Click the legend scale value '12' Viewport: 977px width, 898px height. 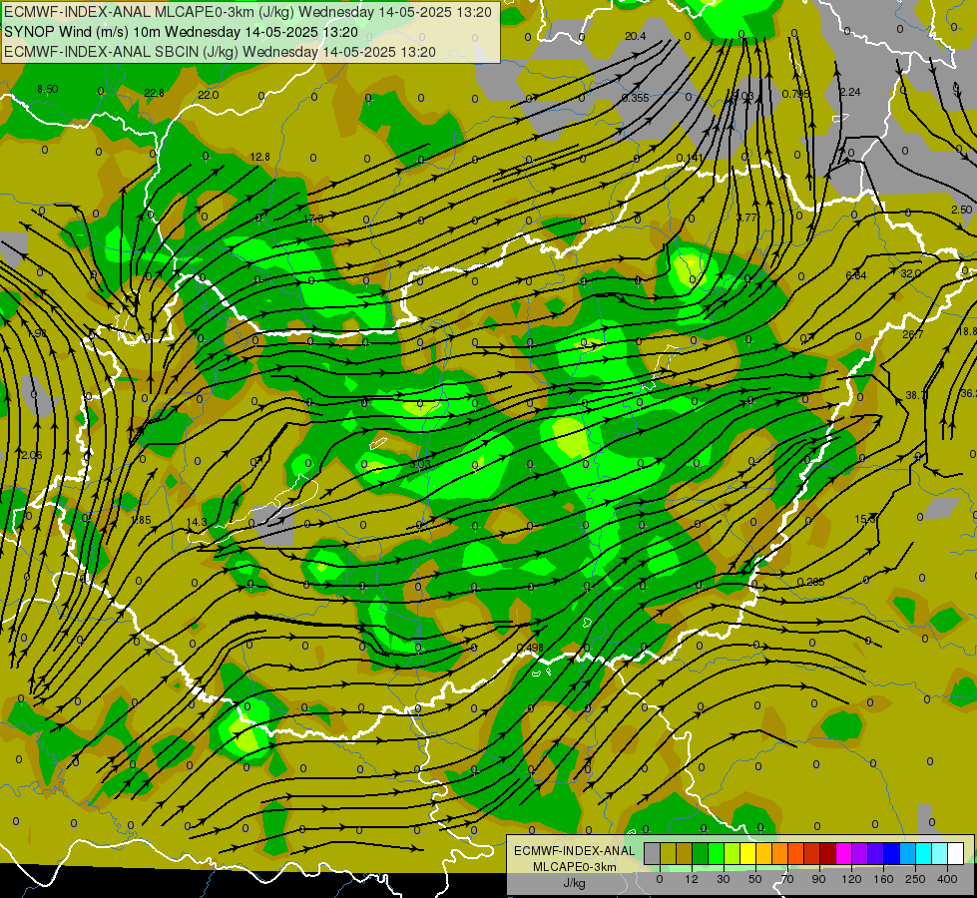tap(692, 879)
